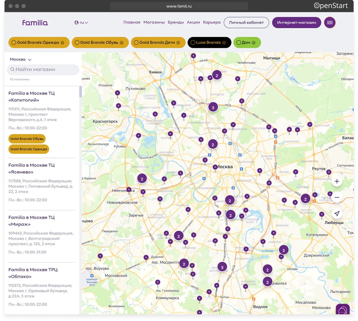Select store pin near Путилково
Image resolution: width=358 pixels, height=321 pixels.
[117, 94]
